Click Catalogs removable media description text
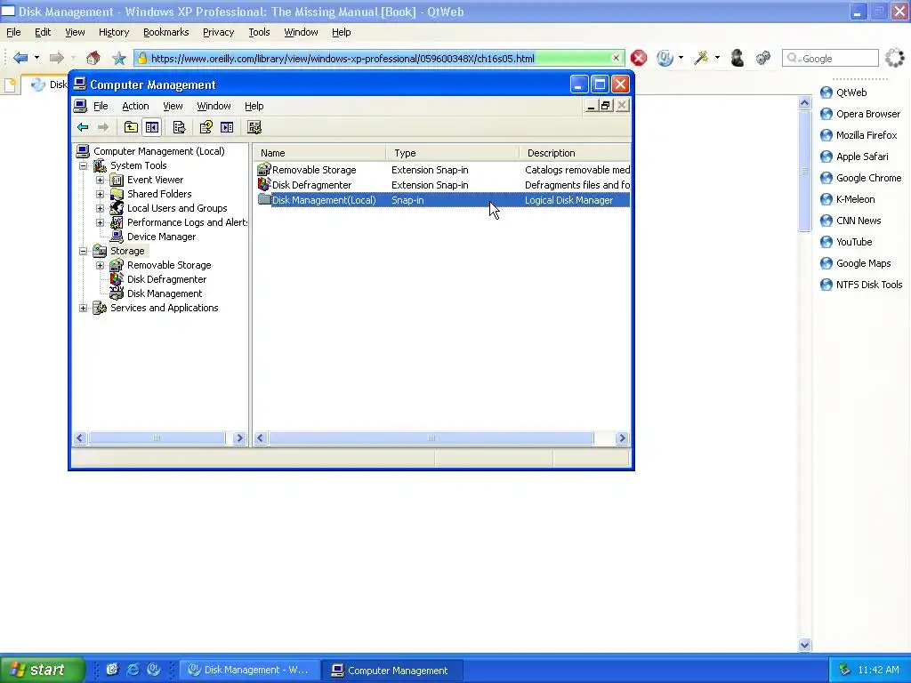This screenshot has width=911, height=683. tap(576, 170)
